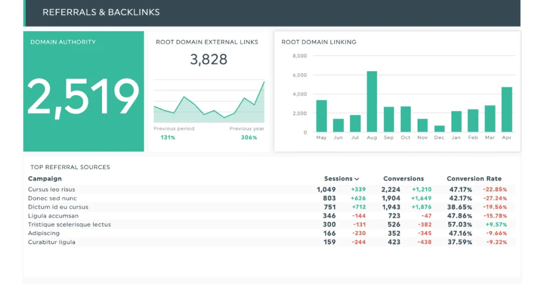
Task: Click the Sessions sort arrow
Action: point(357,179)
